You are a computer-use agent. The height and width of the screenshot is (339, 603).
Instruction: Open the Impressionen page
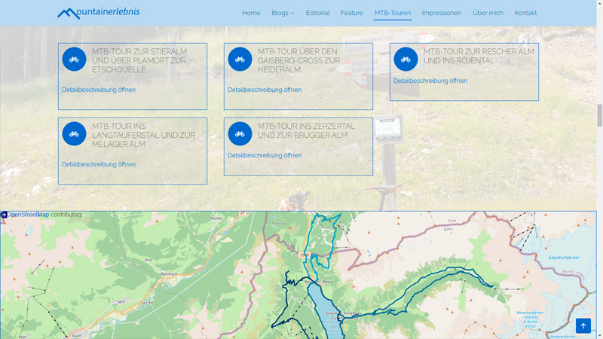(x=442, y=13)
